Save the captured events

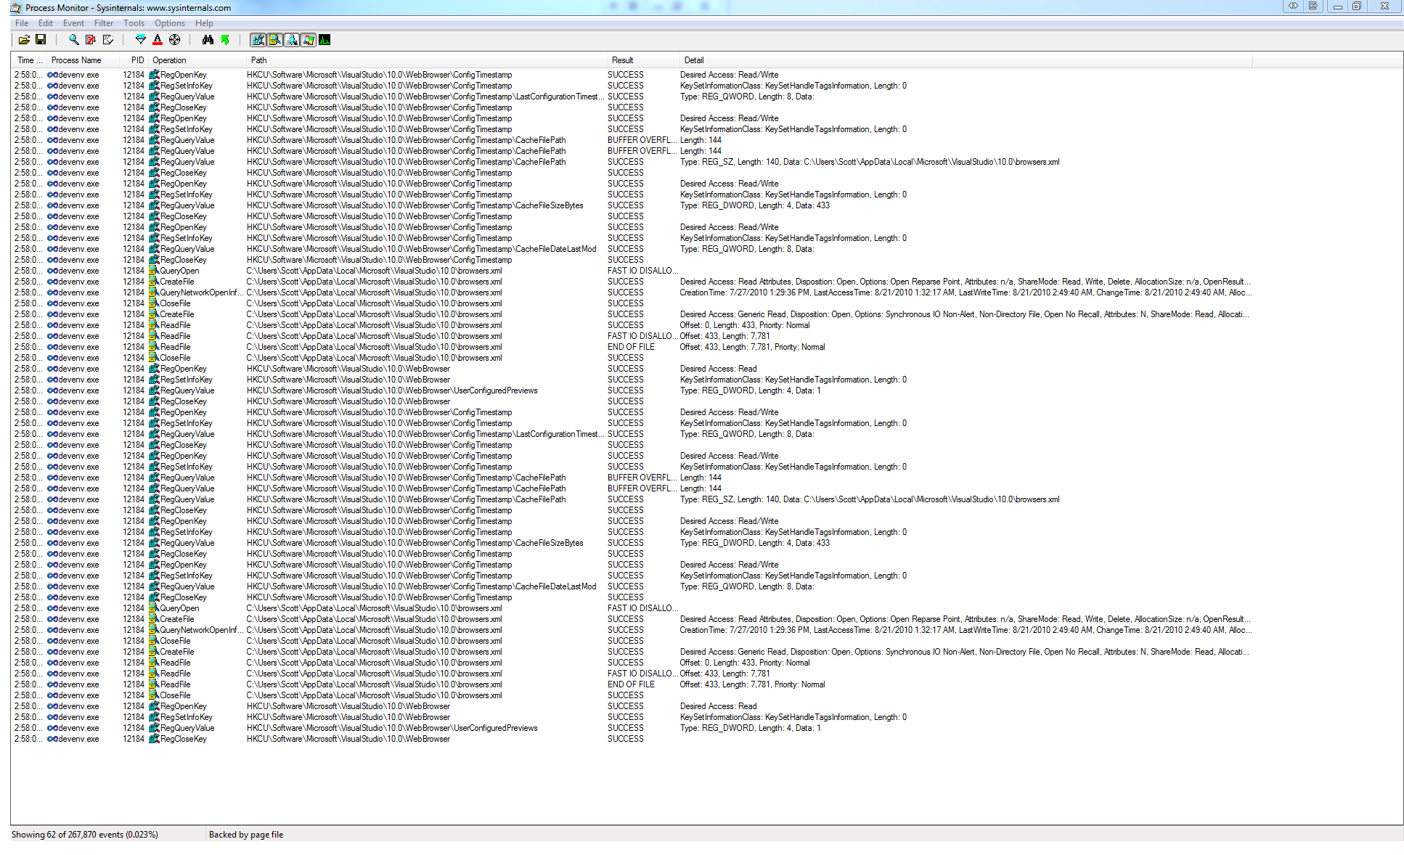pyautogui.click(x=41, y=40)
